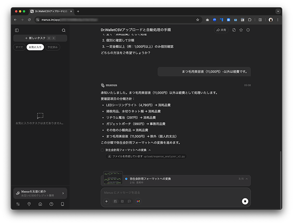Open Chrome three-dot menu
The image size is (293, 224).
278,20
